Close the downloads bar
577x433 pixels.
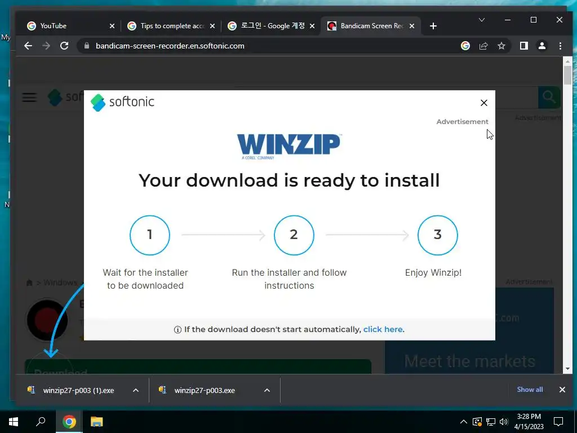tap(562, 390)
